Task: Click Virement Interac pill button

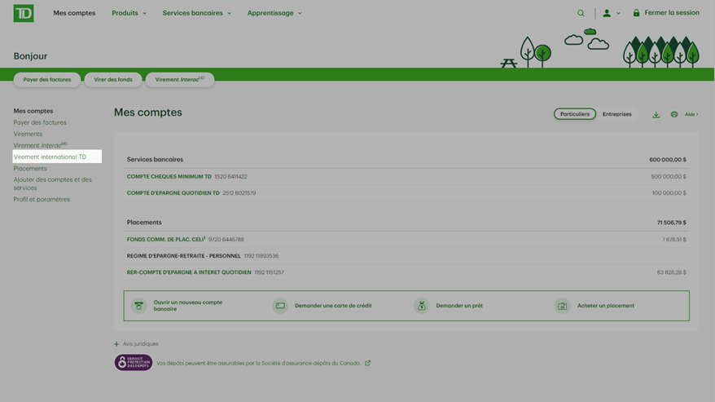Action: tap(180, 79)
